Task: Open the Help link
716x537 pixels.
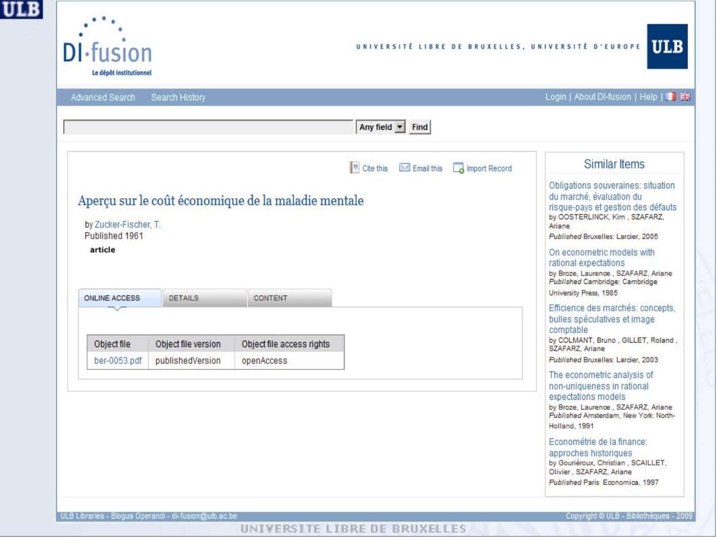Action: click(x=648, y=97)
